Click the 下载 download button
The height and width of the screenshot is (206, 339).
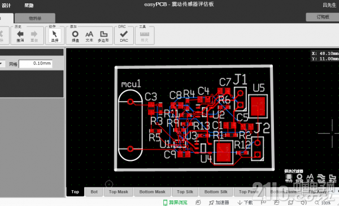(245, 203)
